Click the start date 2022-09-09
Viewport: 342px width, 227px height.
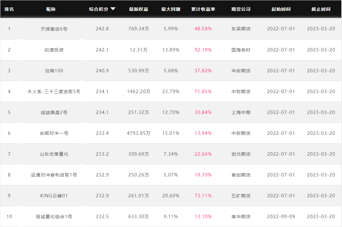pyautogui.click(x=281, y=217)
